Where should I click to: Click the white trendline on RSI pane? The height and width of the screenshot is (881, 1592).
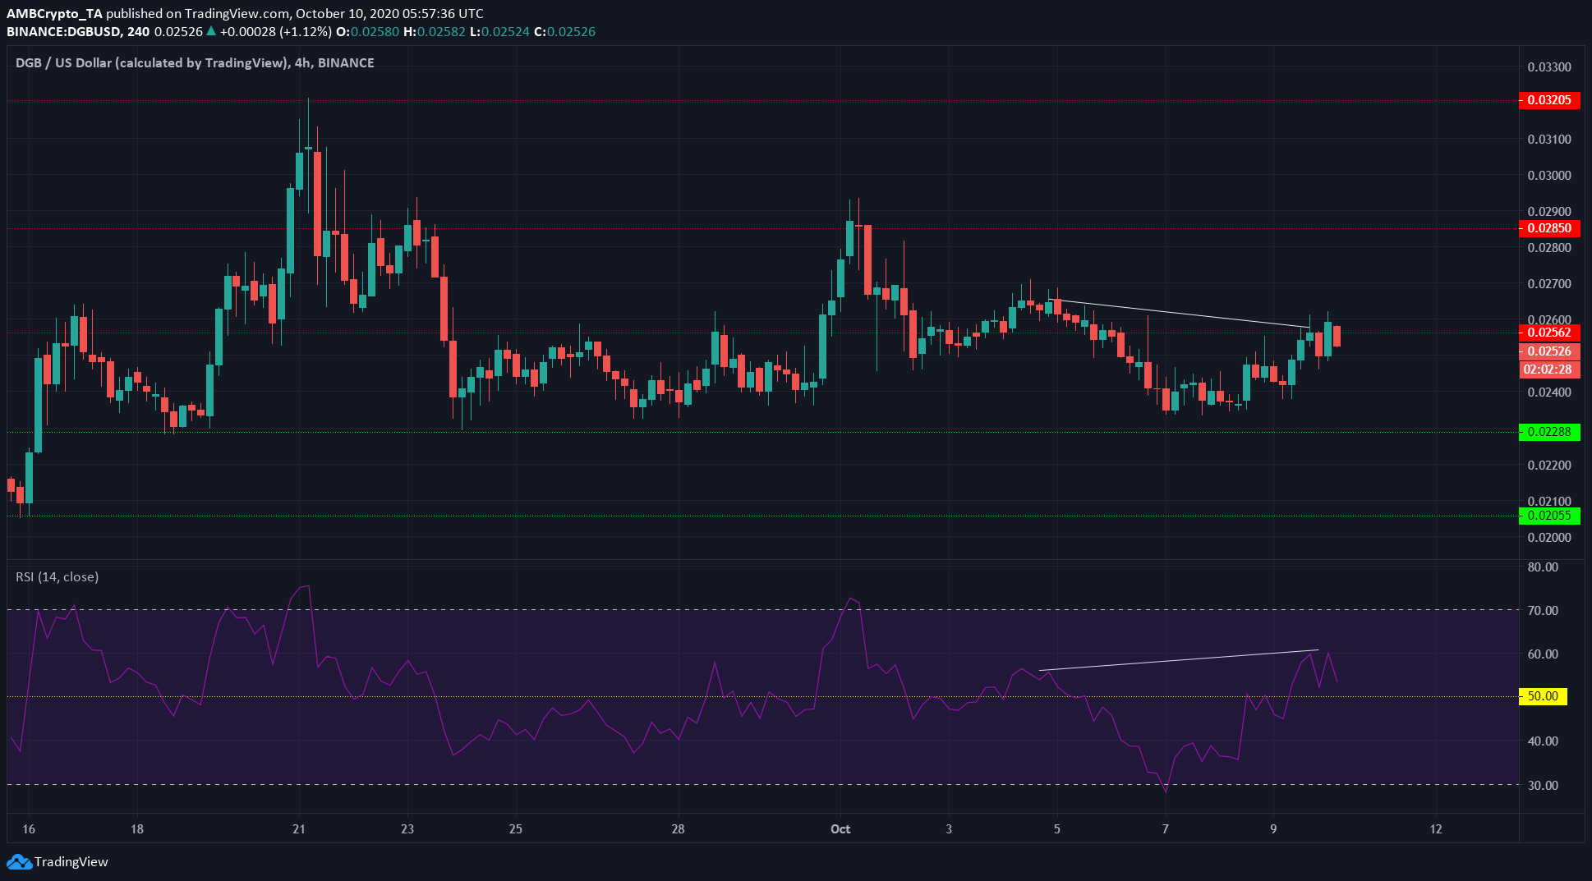tap(1179, 660)
